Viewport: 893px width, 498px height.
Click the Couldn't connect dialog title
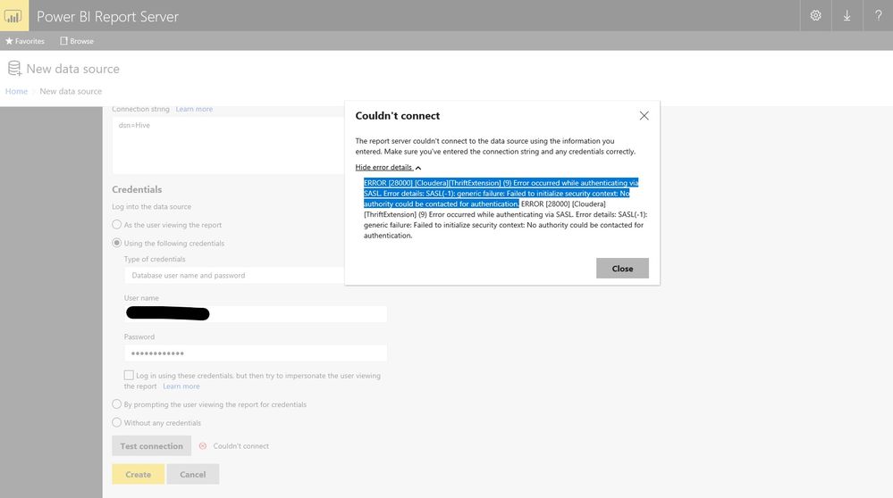398,115
